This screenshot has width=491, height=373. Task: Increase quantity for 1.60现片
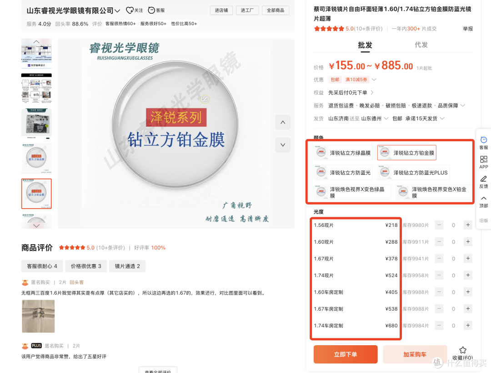pos(468,241)
